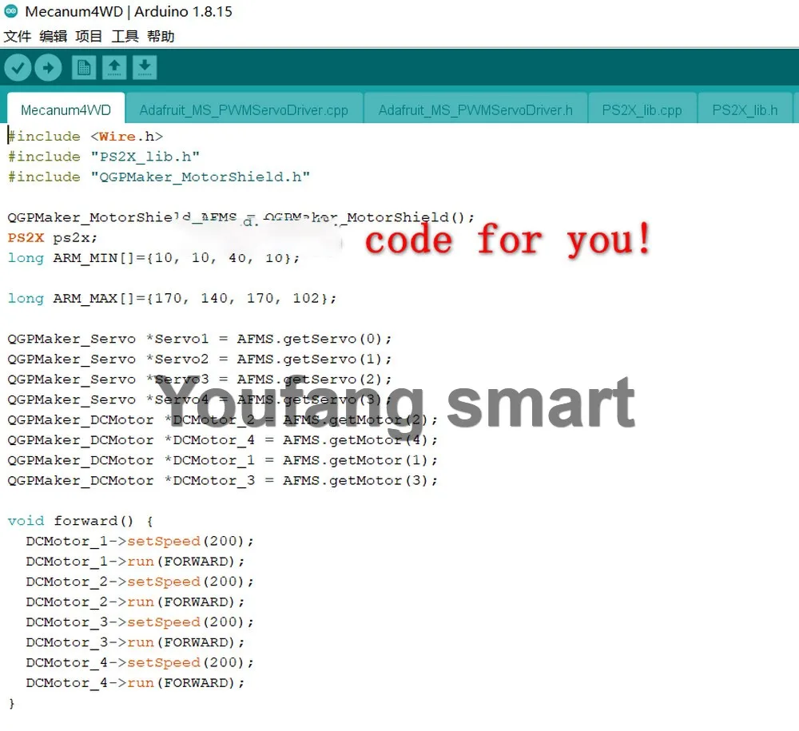799x731 pixels.
Task: Switch to Adafruit_MS_PWMServoDriver.cpp tab
Action: coord(244,109)
